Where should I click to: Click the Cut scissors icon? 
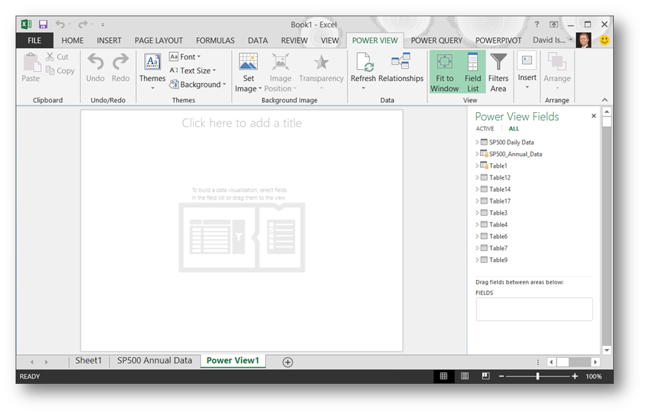51,56
